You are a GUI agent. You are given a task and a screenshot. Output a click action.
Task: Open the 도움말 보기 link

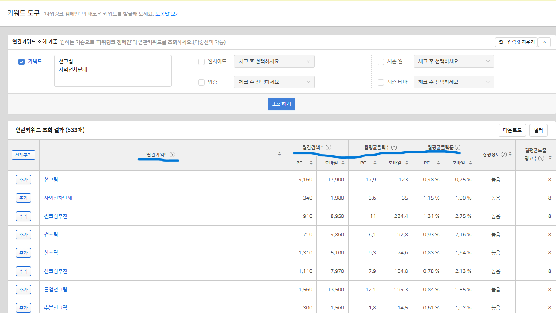[168, 14]
